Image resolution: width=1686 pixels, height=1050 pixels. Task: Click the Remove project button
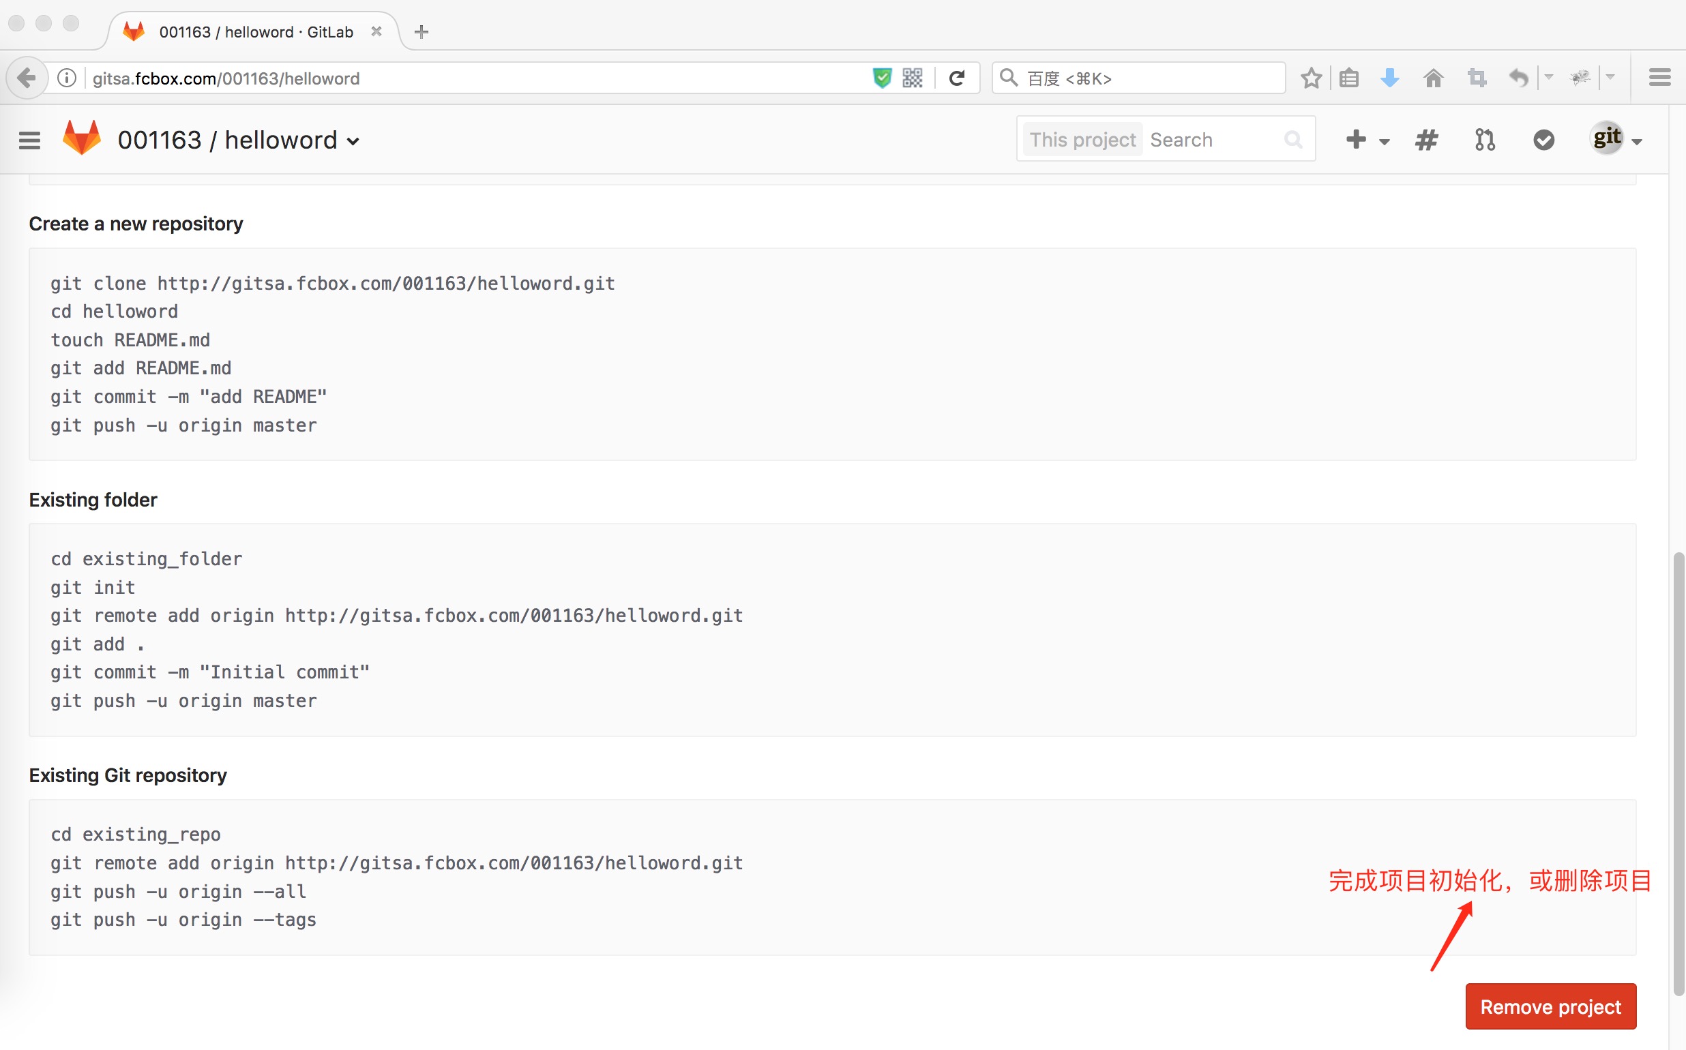(1550, 1006)
